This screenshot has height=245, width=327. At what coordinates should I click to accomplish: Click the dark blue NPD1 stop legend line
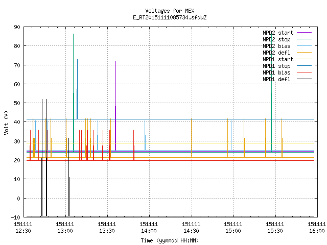click(304, 66)
